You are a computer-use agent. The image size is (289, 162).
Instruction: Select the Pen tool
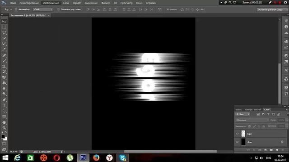4,100
